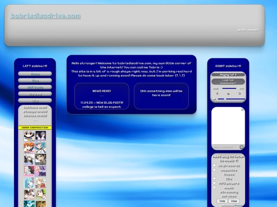Click the "11.24.22 -- NEW BLOG POST!!!" news entry
This screenshot has width=277, height=207.
click(x=102, y=103)
